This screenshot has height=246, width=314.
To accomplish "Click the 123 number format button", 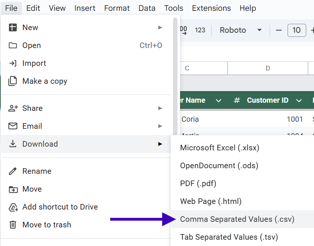I will [x=200, y=30].
